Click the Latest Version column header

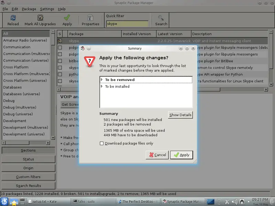174,34
